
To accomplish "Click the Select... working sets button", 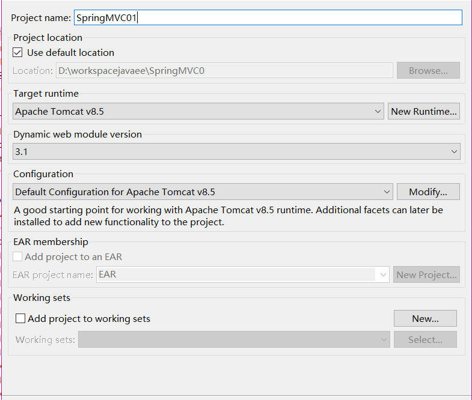I will coord(425,339).
